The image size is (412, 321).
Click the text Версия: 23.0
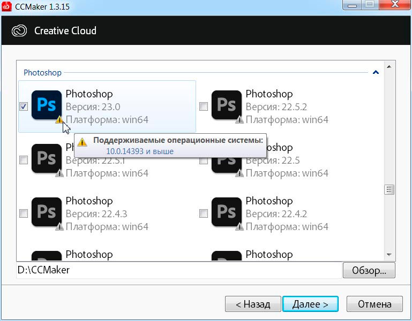[x=93, y=107]
